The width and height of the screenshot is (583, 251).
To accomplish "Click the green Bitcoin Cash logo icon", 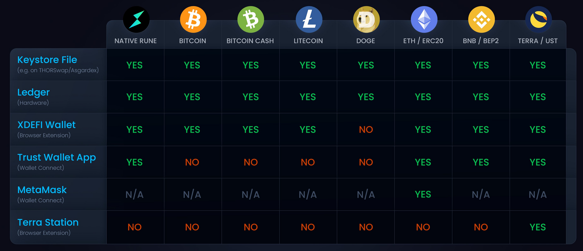I will [x=251, y=19].
